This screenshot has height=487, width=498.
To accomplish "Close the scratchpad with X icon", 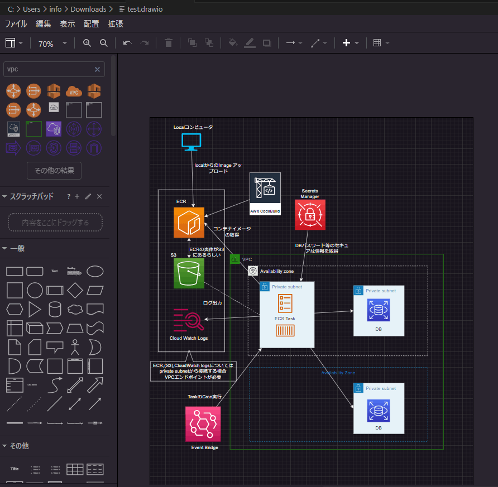I will (x=99, y=196).
